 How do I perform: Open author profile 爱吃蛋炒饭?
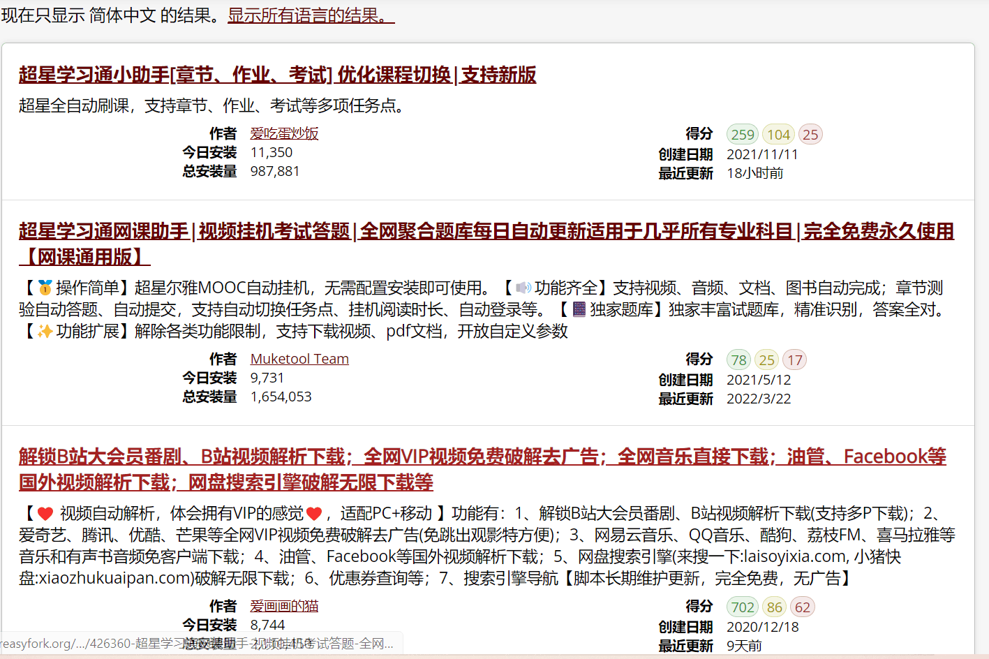(284, 133)
